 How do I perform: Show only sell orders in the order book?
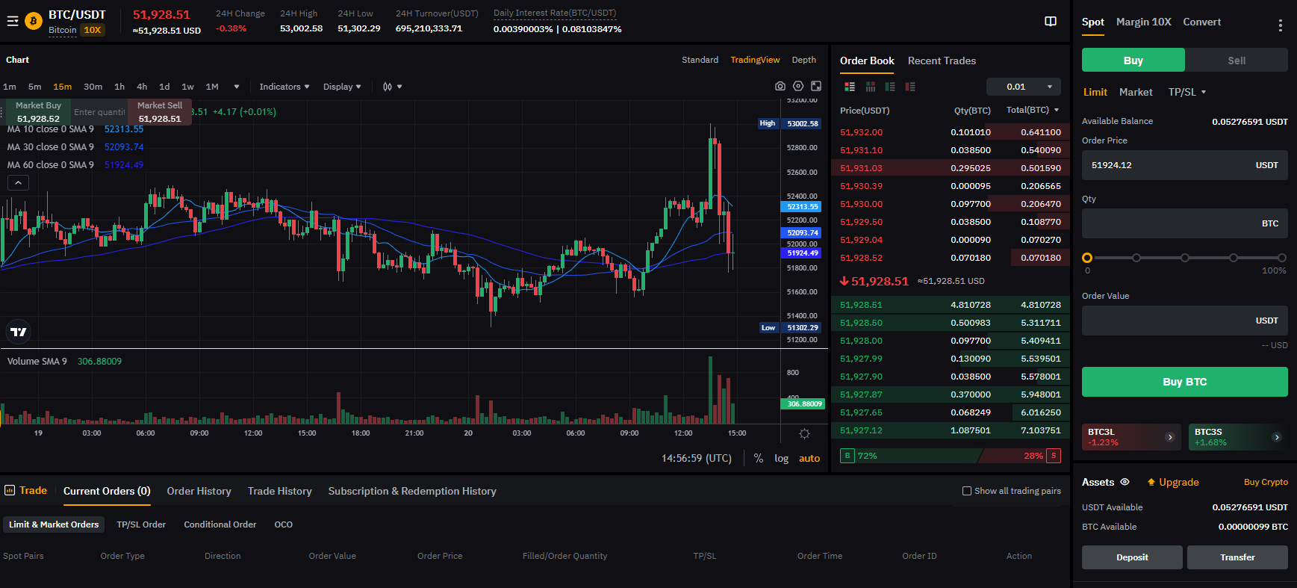pyautogui.click(x=910, y=87)
